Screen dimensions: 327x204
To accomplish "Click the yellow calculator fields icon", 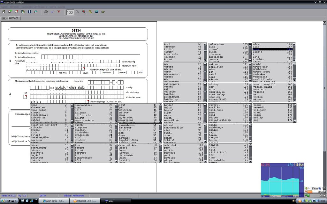I will click(x=90, y=12).
